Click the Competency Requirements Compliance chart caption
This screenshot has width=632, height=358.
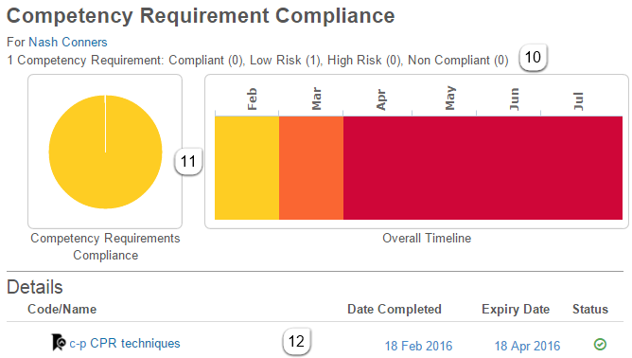[x=105, y=246]
